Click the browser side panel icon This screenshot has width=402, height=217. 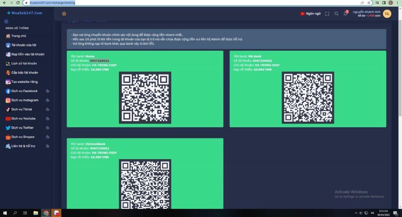384,3
